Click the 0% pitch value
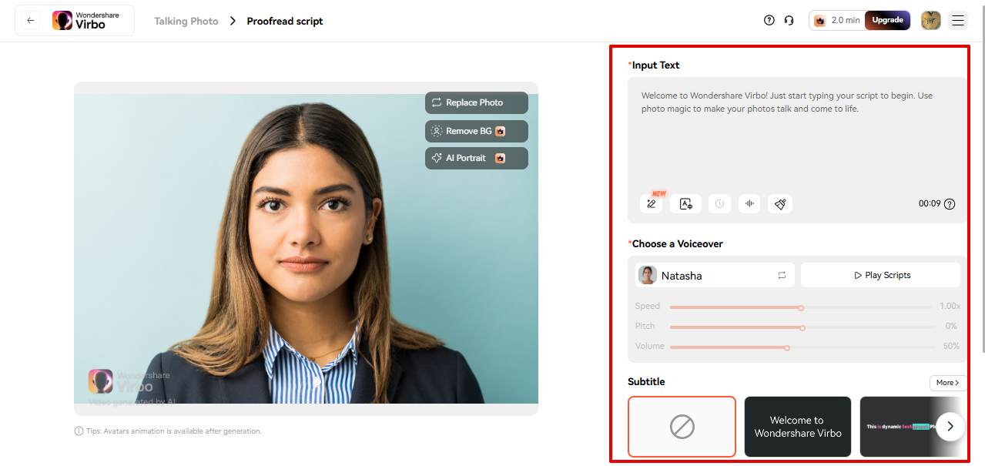This screenshot has height=466, width=985. (x=951, y=326)
